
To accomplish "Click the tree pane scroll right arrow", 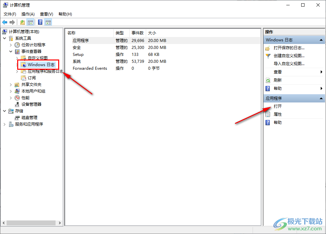I will [60, 223].
